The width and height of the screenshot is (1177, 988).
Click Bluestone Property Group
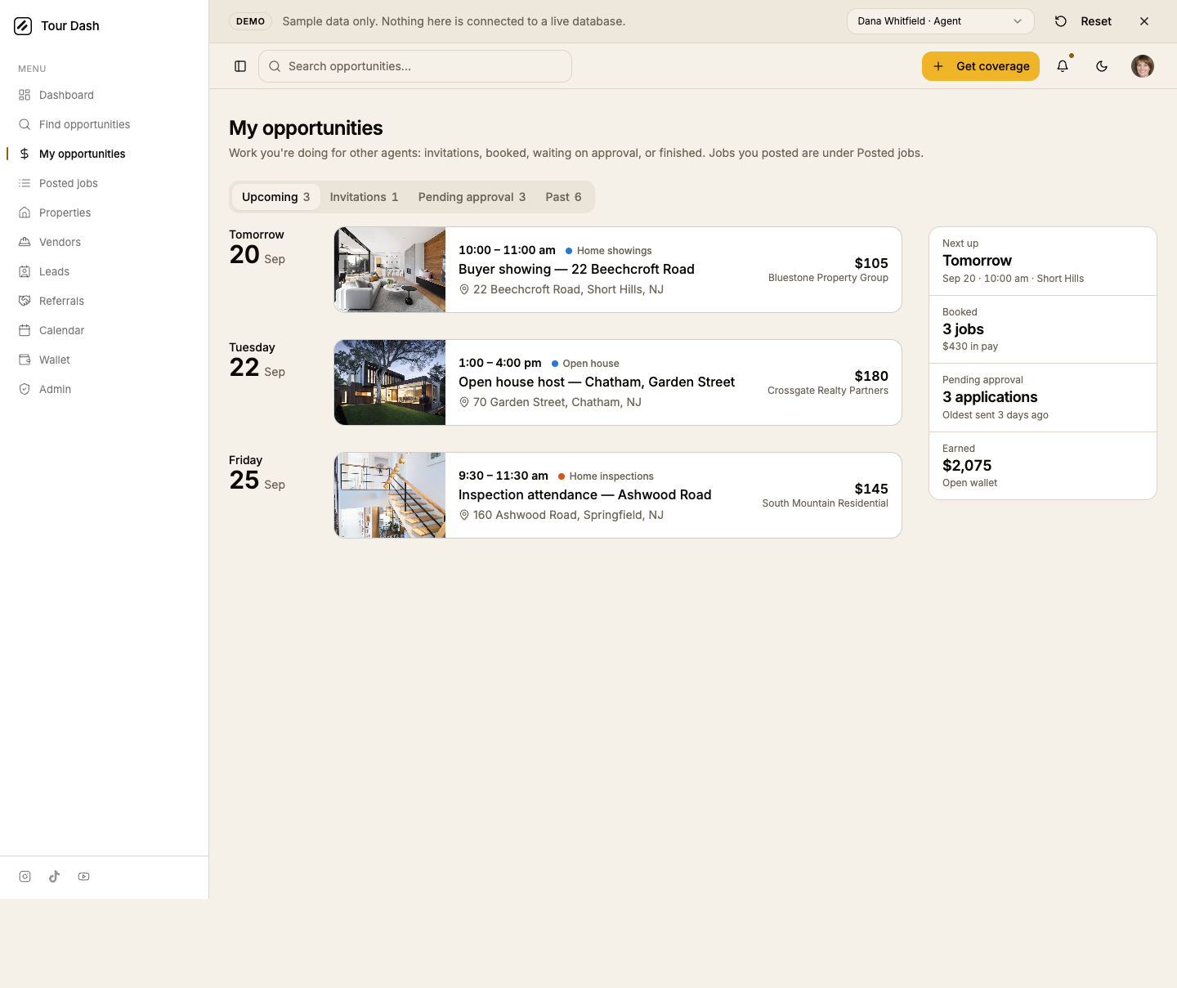828,278
